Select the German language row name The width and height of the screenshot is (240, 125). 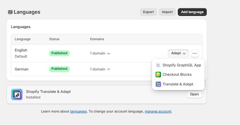(21, 69)
